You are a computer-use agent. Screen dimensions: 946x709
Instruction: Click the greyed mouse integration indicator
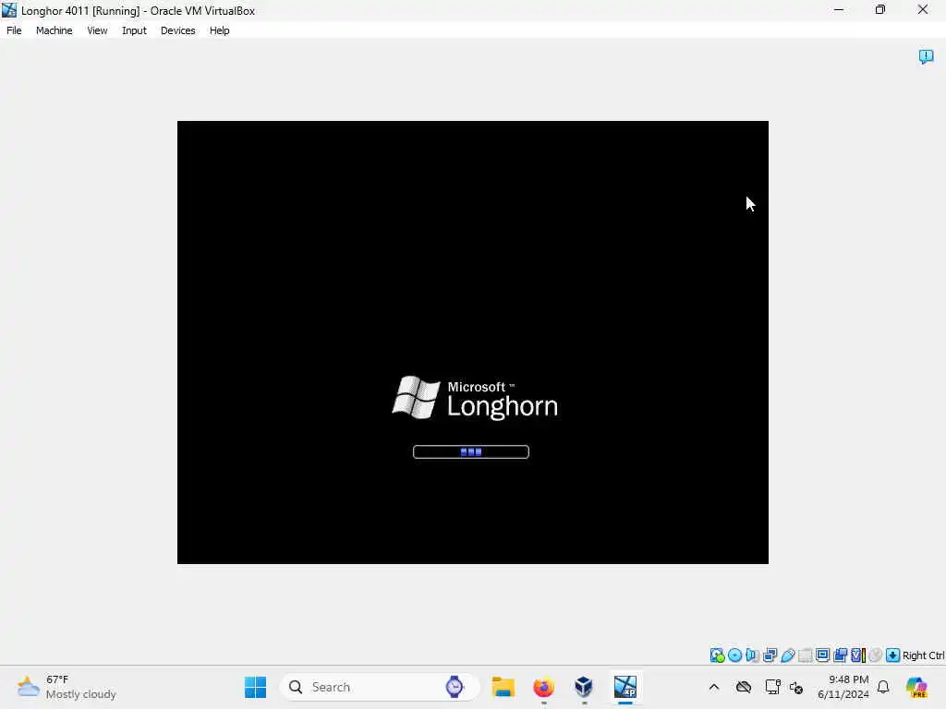pos(876,655)
